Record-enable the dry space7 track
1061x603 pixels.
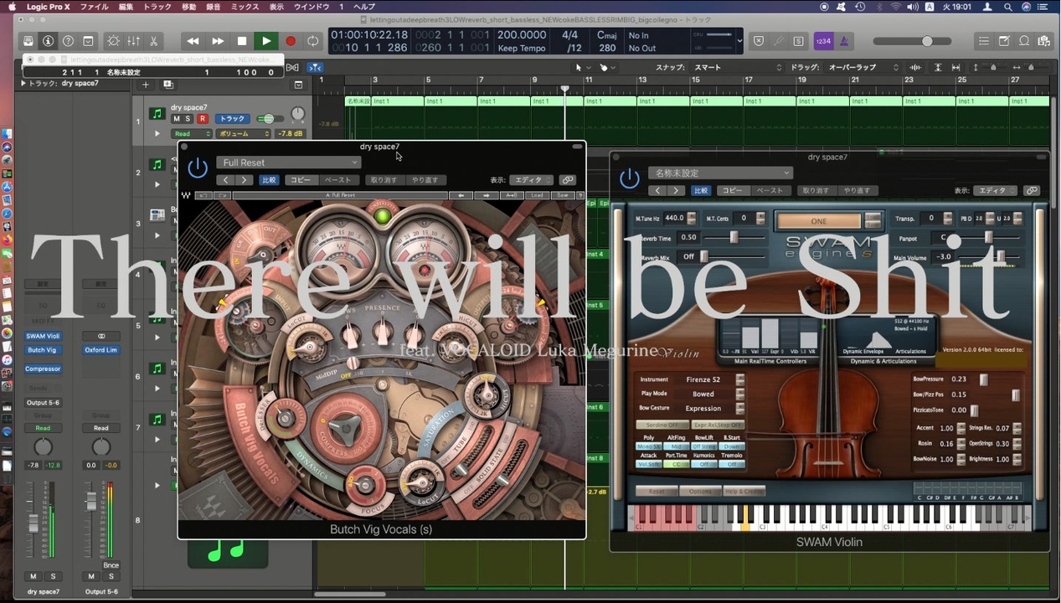(202, 119)
